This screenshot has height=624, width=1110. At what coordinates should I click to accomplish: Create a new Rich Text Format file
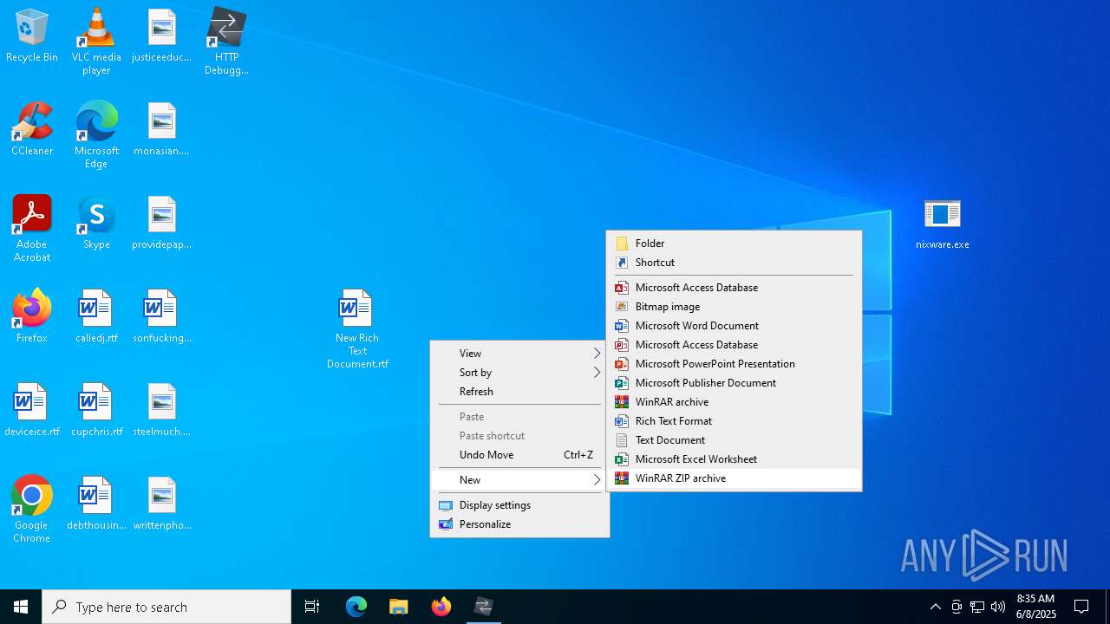click(734, 420)
